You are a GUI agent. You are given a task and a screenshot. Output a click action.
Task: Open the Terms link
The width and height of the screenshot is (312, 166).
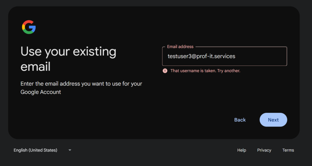tap(288, 150)
